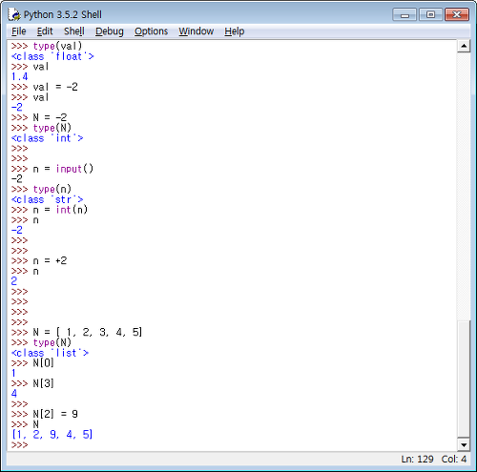The image size is (477, 472).
Task: Click the output <class 'float'>
Action: point(52,56)
